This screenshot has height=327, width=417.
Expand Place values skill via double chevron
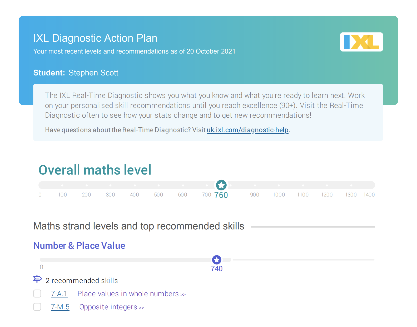pyautogui.click(x=183, y=294)
